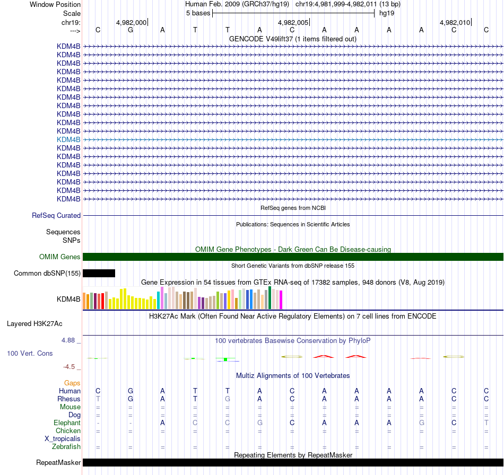Click the Human Feb. 2009 (GRCh37/hg19) assembly text
Image resolution: width=504 pixels, height=475 pixels.
tap(237, 4)
